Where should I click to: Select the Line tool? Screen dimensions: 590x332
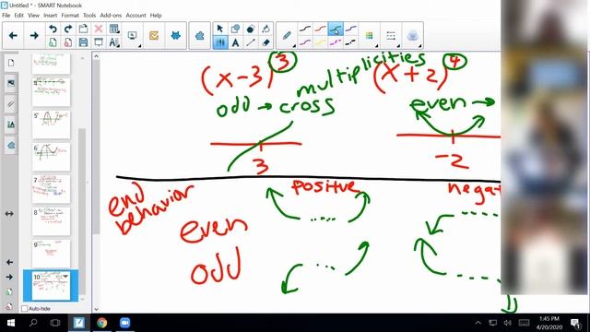click(251, 42)
